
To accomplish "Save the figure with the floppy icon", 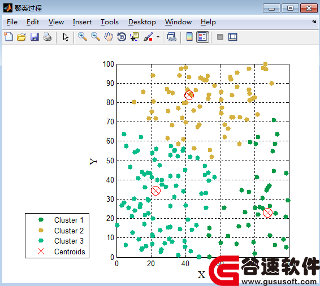I will pyautogui.click(x=34, y=37).
